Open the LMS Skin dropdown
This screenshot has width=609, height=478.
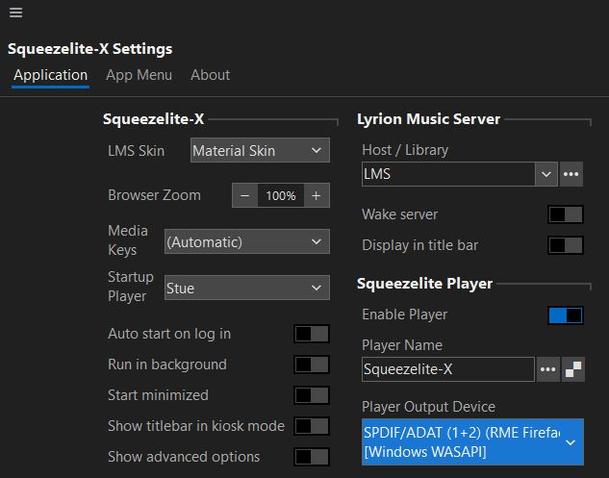pyautogui.click(x=260, y=150)
